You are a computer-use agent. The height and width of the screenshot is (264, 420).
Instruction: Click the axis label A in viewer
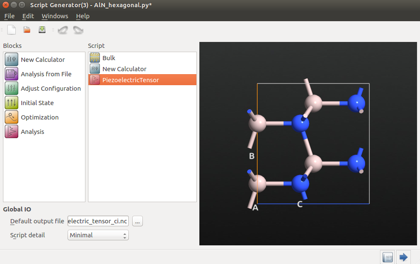coord(255,207)
